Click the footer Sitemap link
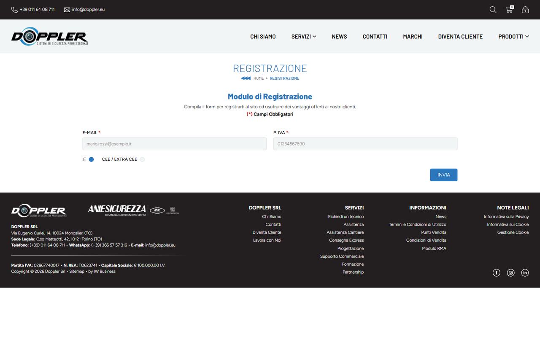 point(77,272)
